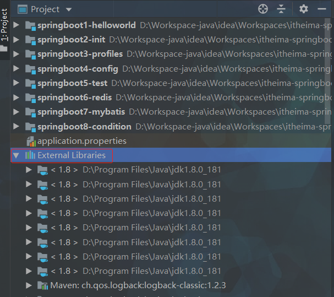Viewport: 334px width, 297px height.
Task: Open the Project view dropdown arrow
Action: pyautogui.click(x=69, y=9)
